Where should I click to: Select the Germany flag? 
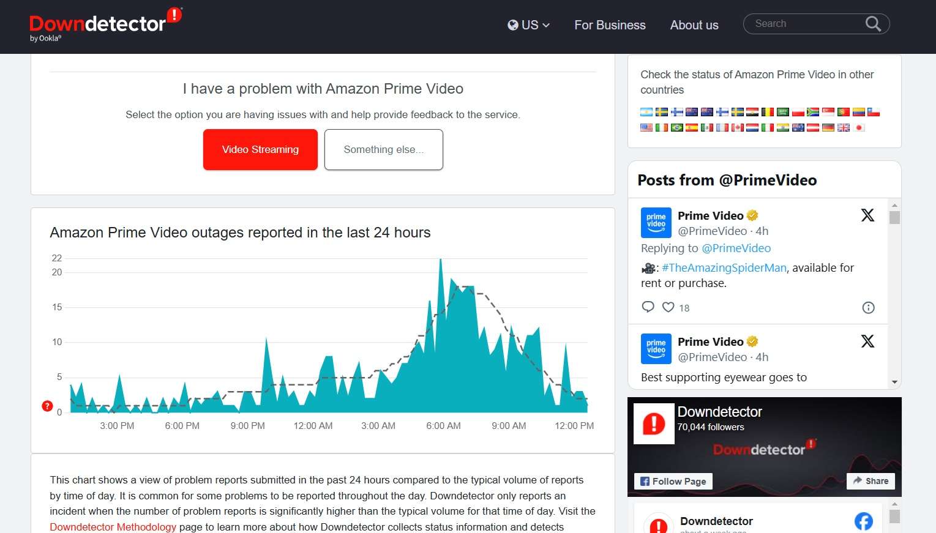coord(828,127)
